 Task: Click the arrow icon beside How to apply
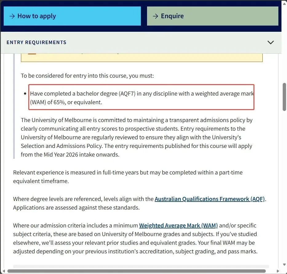(x=12, y=16)
